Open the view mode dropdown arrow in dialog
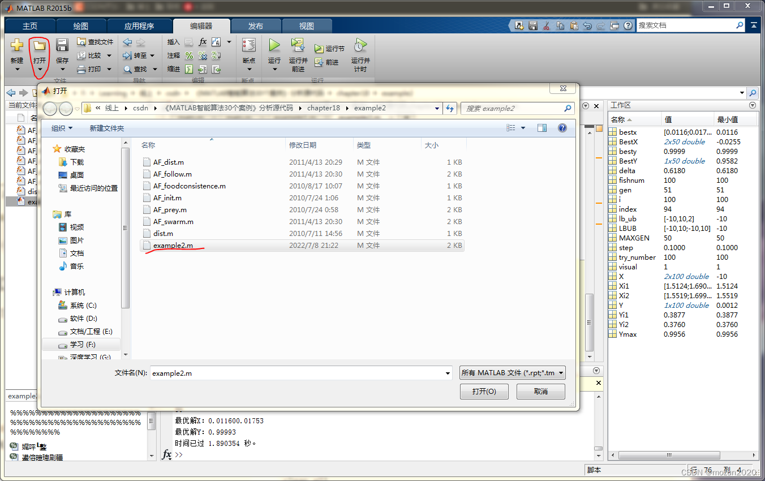The width and height of the screenshot is (765, 481). [523, 128]
